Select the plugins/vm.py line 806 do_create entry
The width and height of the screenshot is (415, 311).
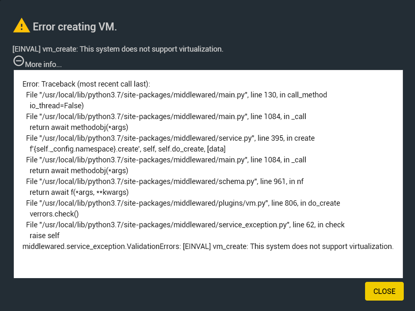[x=183, y=203]
